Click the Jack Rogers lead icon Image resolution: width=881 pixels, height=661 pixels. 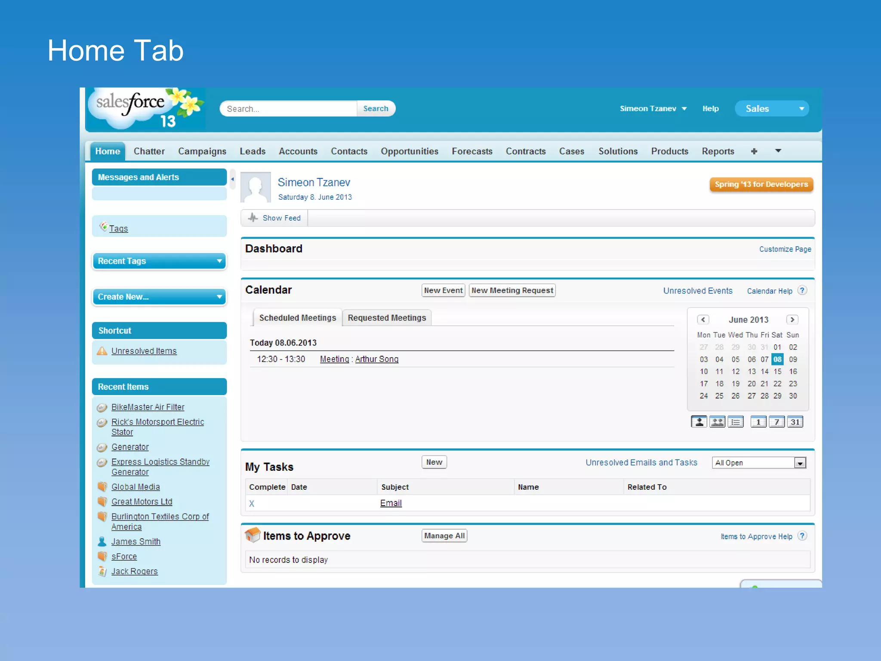pos(102,571)
